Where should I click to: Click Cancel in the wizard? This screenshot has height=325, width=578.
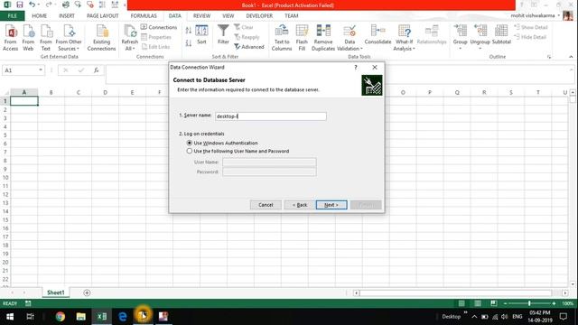266,205
